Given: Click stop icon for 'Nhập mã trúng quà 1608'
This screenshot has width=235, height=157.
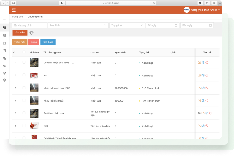Looking at the screenshot, I should click(207, 88).
